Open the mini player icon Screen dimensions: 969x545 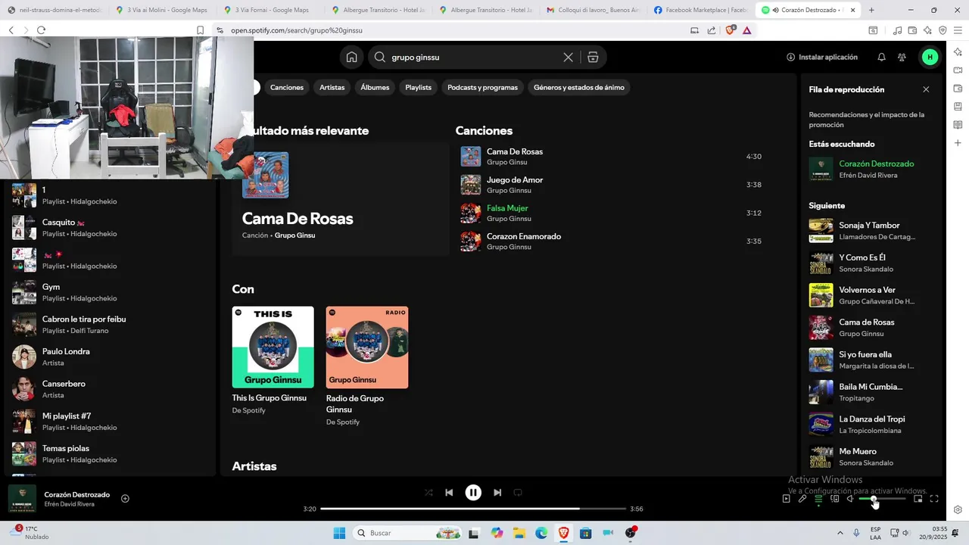(x=918, y=499)
